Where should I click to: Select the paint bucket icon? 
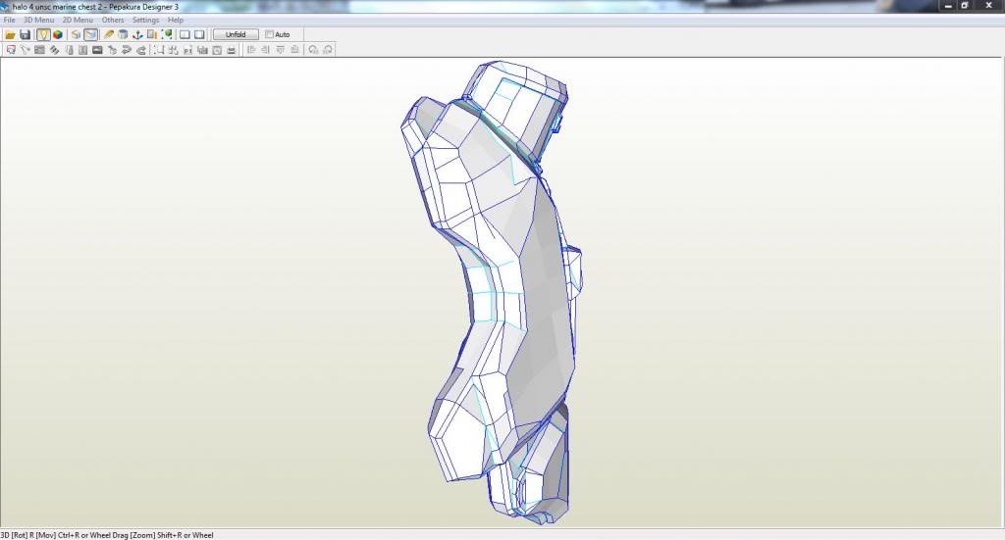(123, 34)
